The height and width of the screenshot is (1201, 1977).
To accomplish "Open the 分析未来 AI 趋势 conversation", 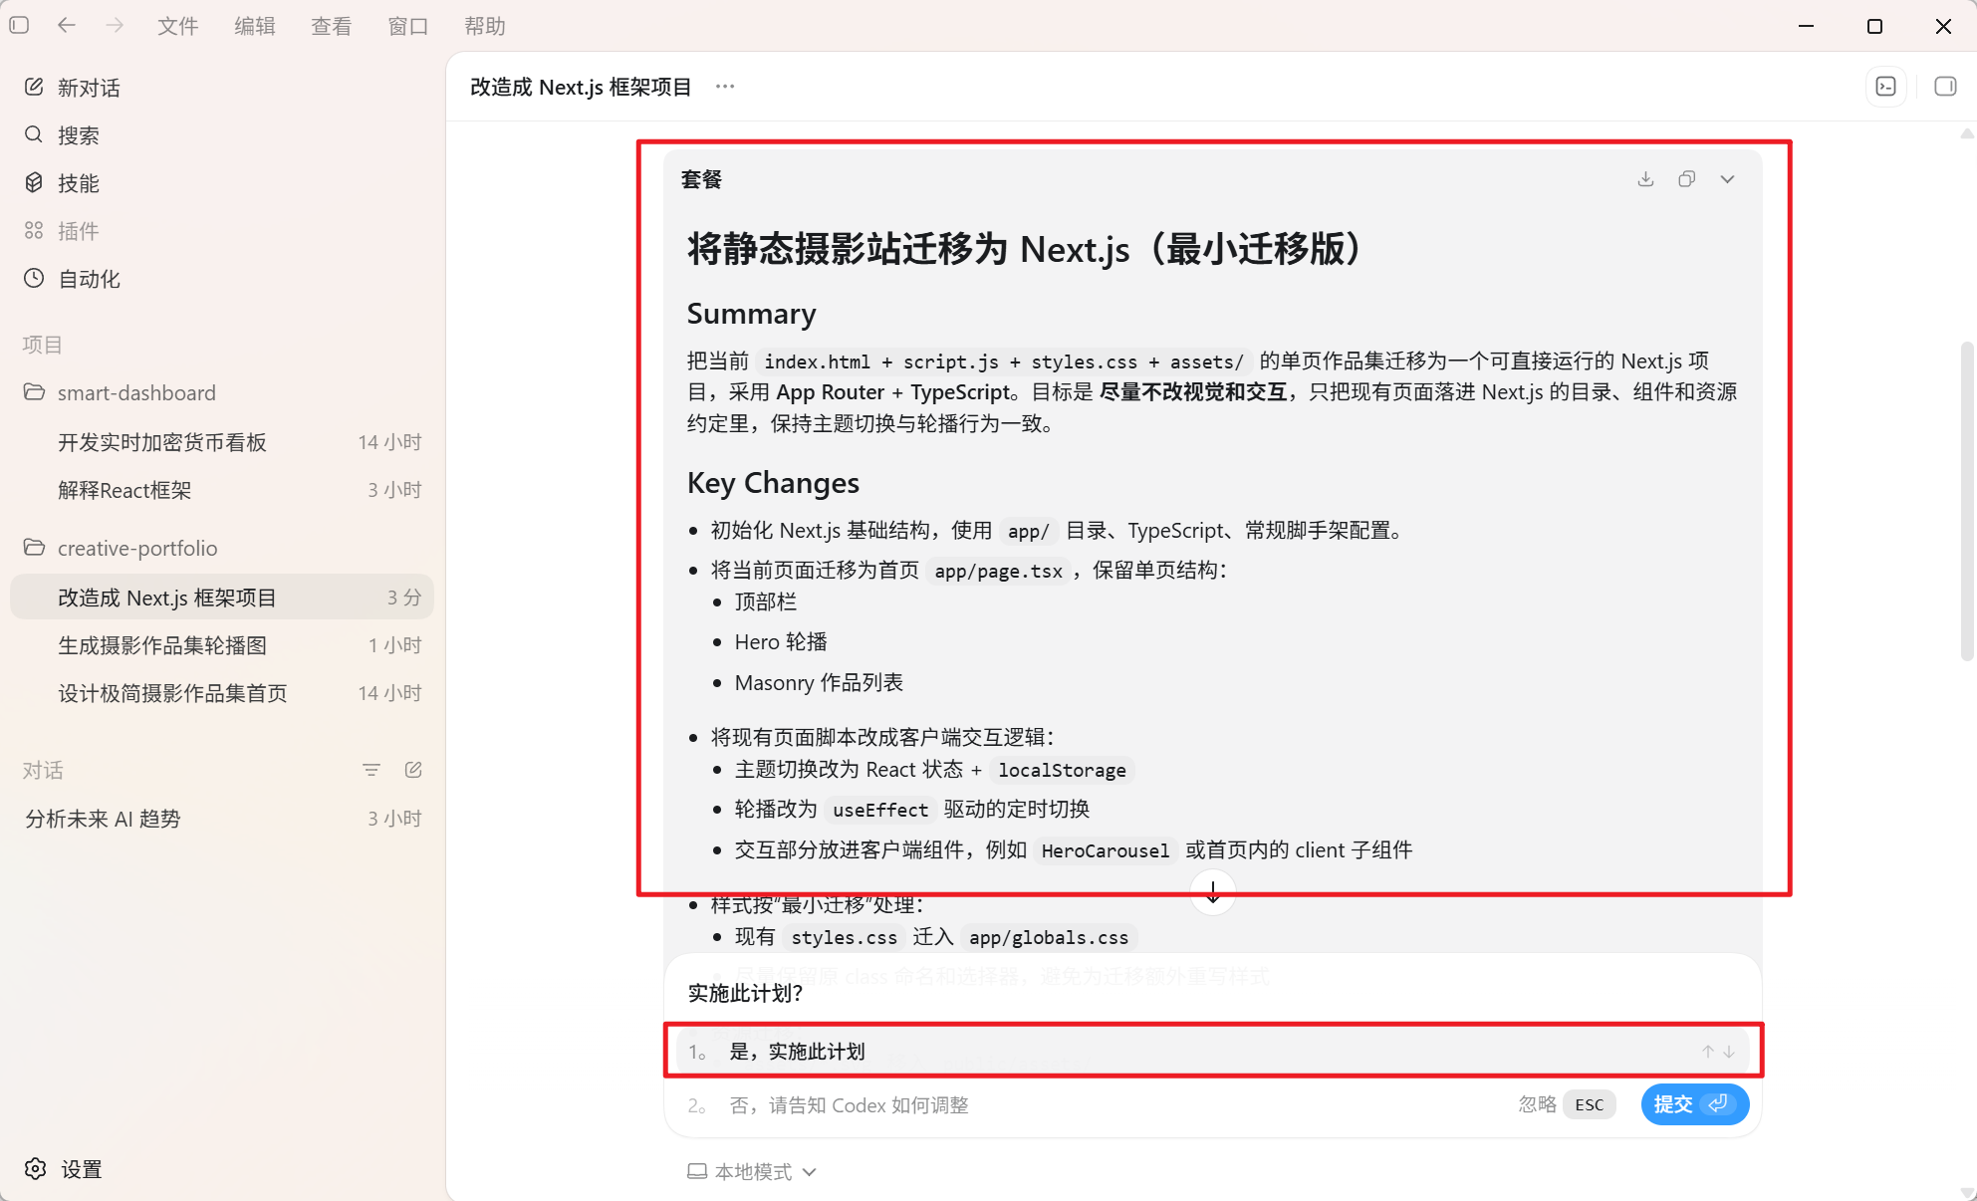I will tap(222, 819).
